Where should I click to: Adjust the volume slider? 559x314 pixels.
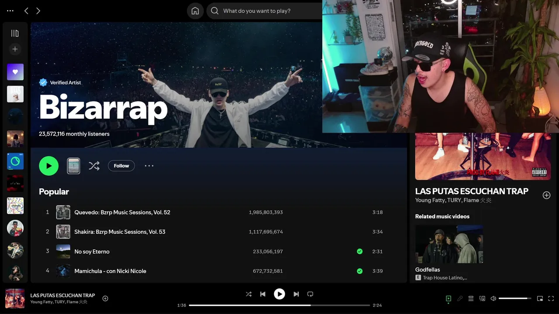(515, 299)
